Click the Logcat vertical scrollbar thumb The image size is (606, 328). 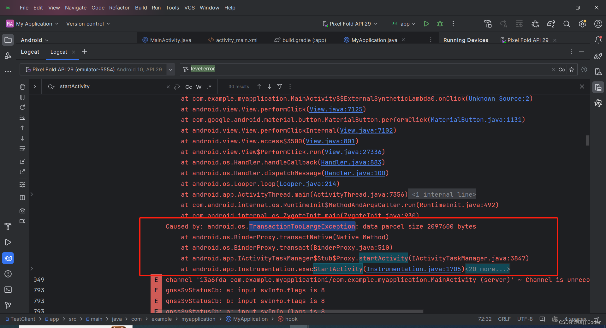click(587, 140)
